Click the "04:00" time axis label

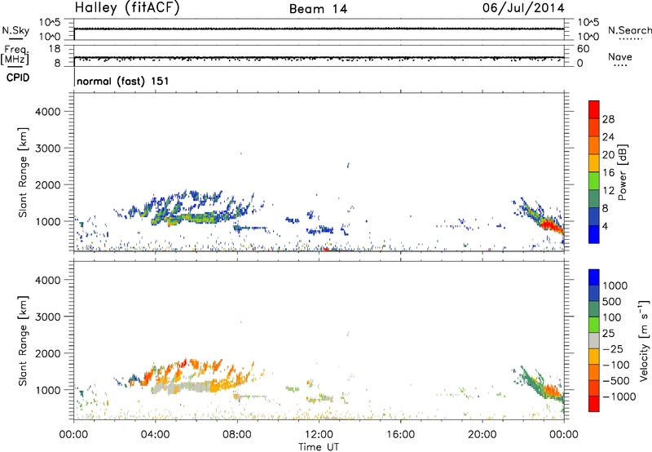pyautogui.click(x=156, y=435)
